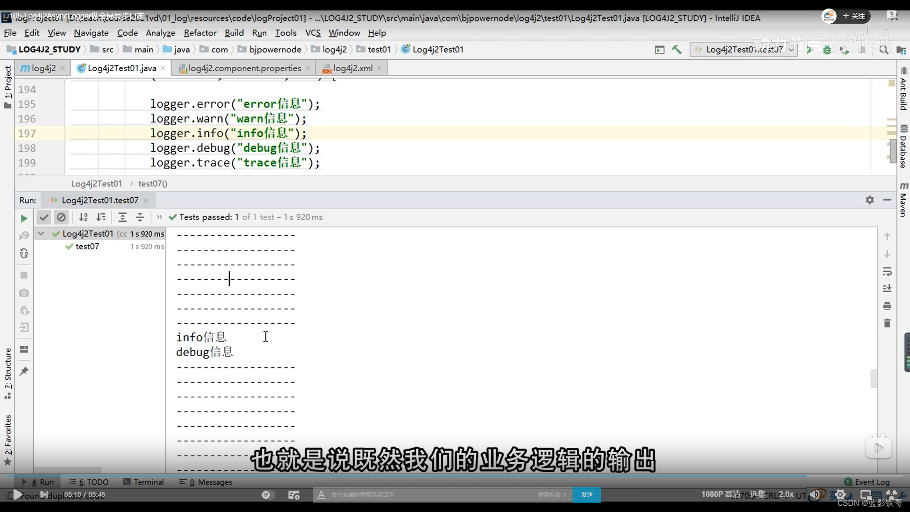Toggle auto-test rerun icon
This screenshot has width=910, height=512.
pos(24,253)
